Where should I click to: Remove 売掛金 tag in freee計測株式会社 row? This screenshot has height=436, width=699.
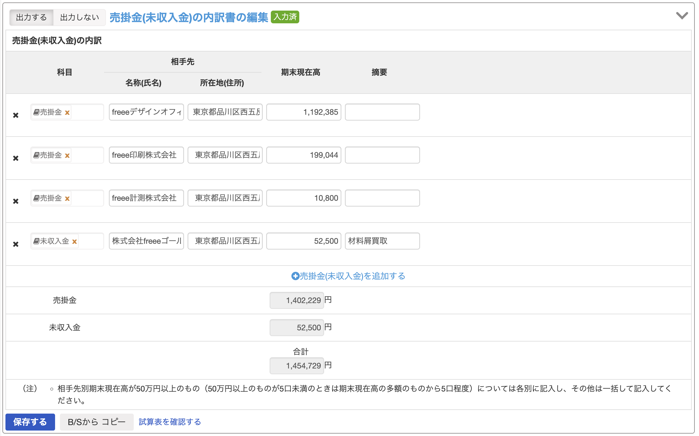[67, 199]
